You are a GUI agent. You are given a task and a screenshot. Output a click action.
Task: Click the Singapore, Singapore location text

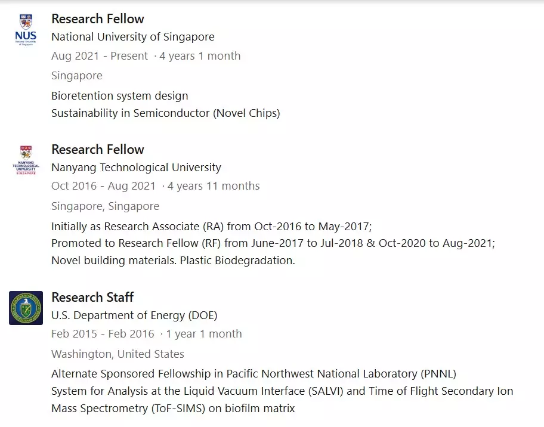(105, 206)
